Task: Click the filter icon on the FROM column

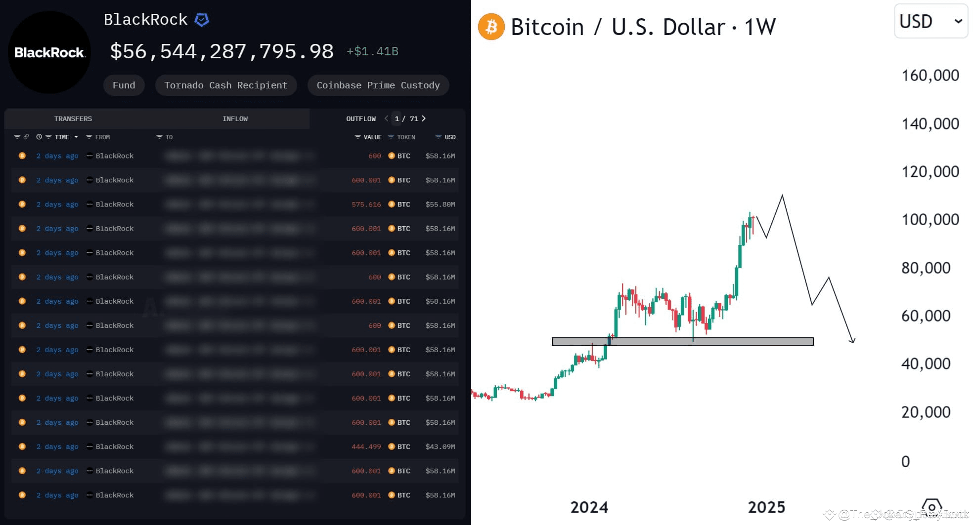Action: click(88, 137)
